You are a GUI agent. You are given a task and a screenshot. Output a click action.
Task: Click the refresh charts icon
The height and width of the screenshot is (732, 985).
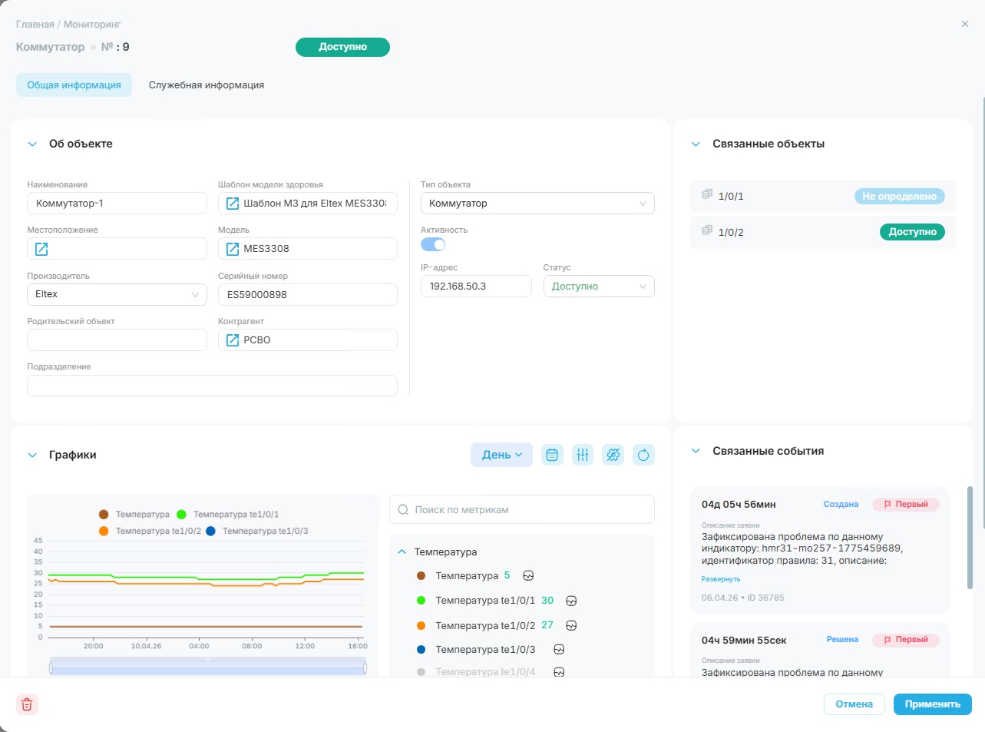coord(643,455)
